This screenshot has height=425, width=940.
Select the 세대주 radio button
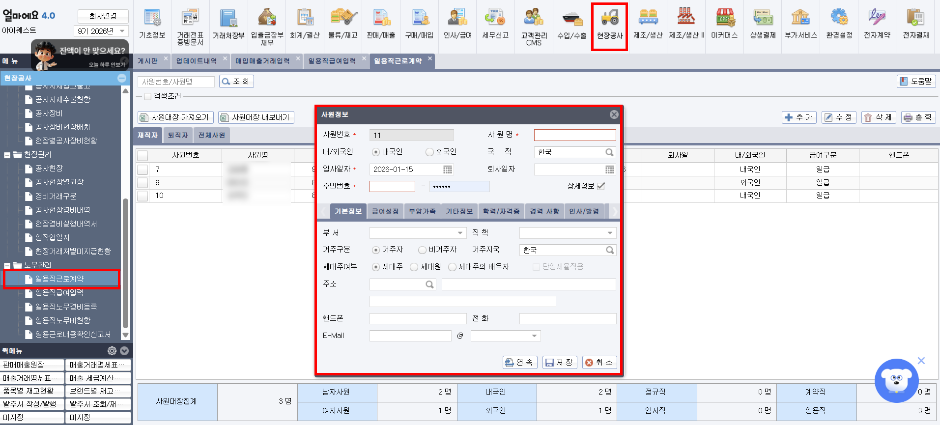(376, 267)
